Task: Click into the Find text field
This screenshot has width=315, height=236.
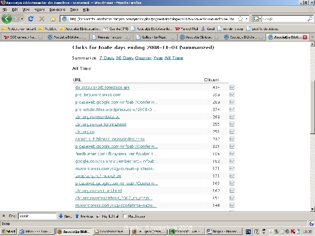Action: point(37,216)
